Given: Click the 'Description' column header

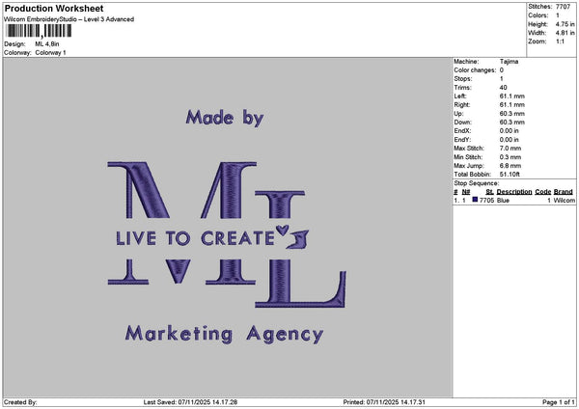Looking at the screenshot, I should tap(514, 192).
